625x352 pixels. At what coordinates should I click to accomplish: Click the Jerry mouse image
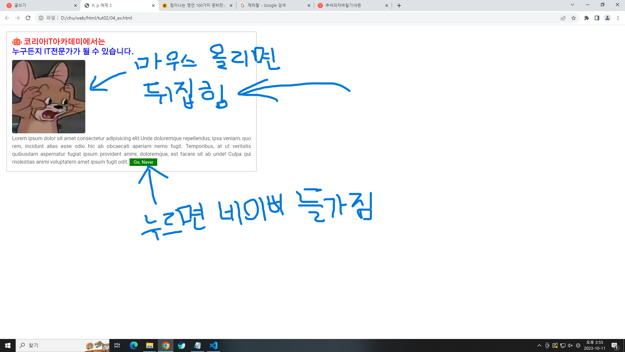pos(49,96)
